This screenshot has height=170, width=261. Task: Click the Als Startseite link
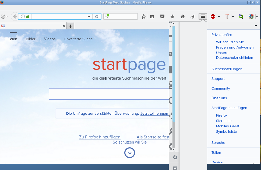(x=153, y=137)
